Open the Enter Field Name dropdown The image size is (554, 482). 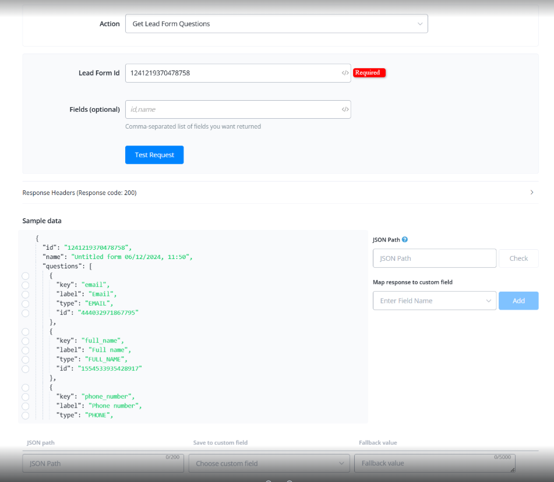click(434, 301)
